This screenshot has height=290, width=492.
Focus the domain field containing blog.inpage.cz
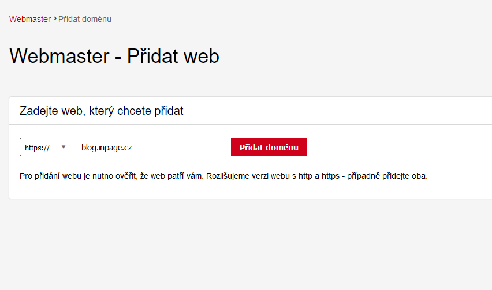click(151, 147)
